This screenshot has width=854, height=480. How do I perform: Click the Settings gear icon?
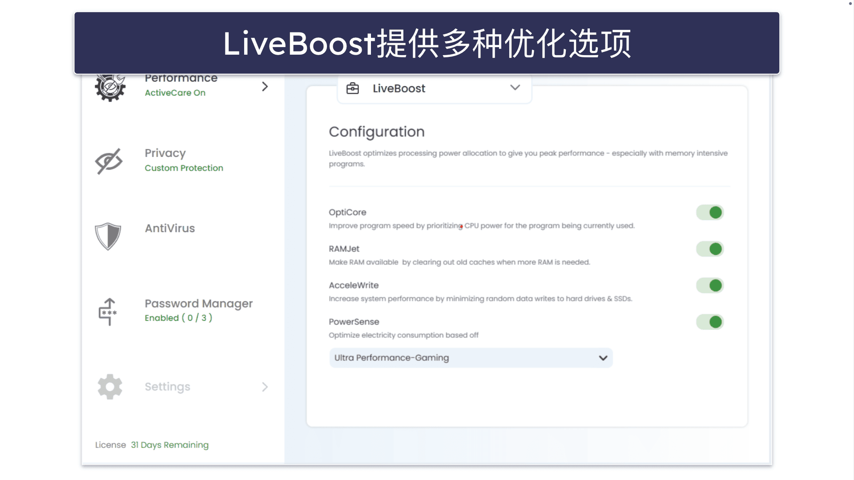(110, 387)
